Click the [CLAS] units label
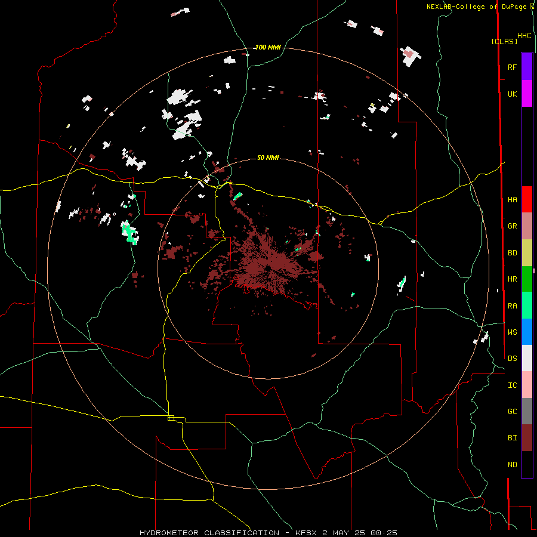 click(x=504, y=41)
